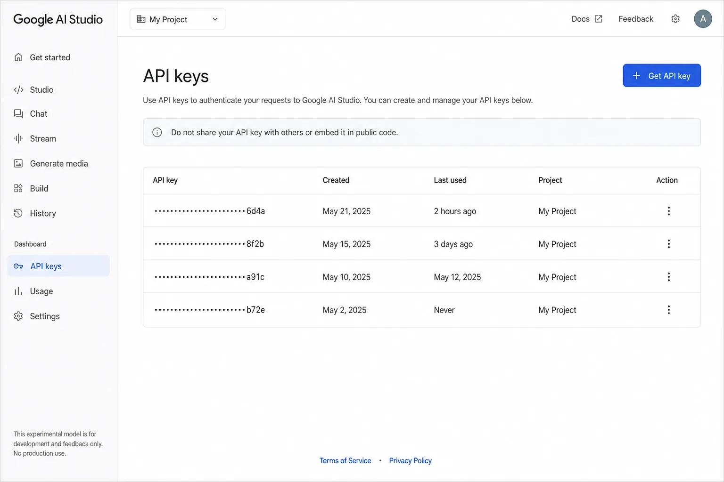Image resolution: width=724 pixels, height=482 pixels.
Task: Click the 2 hours ago last used cell
Action: point(455,211)
